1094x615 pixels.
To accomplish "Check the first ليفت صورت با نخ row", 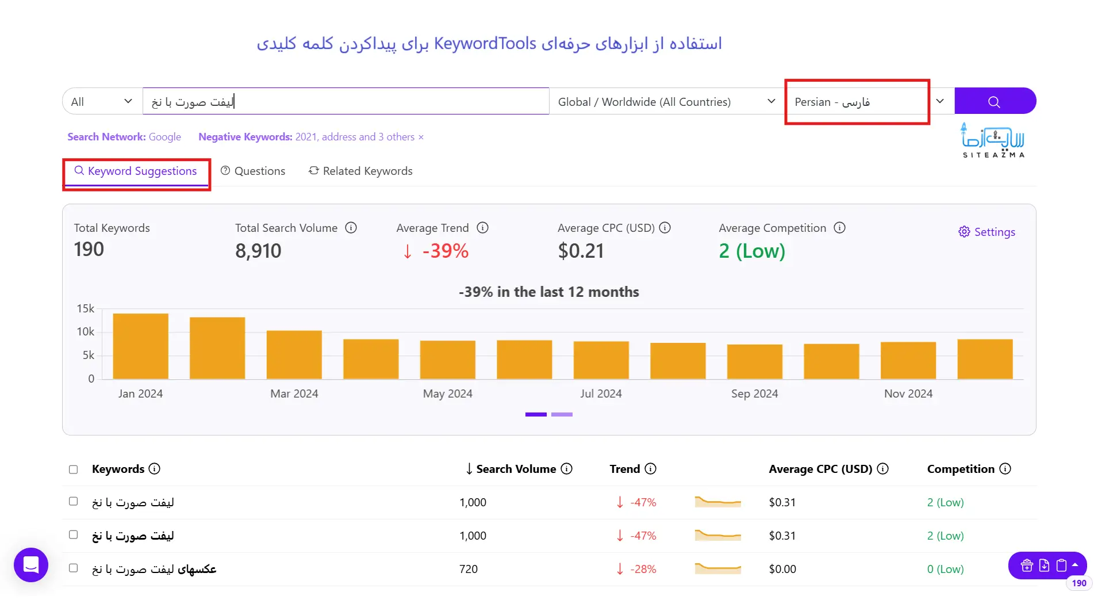I will (73, 501).
